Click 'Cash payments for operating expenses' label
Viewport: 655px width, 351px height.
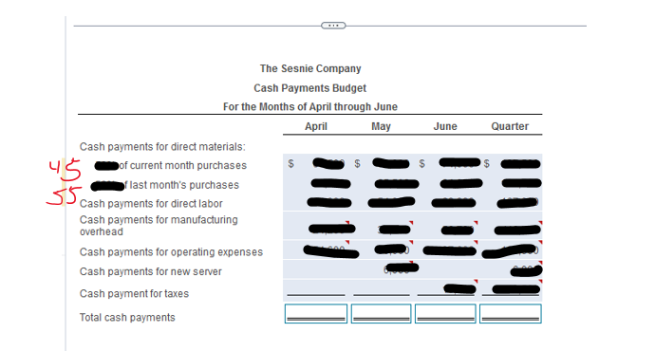[x=171, y=252]
